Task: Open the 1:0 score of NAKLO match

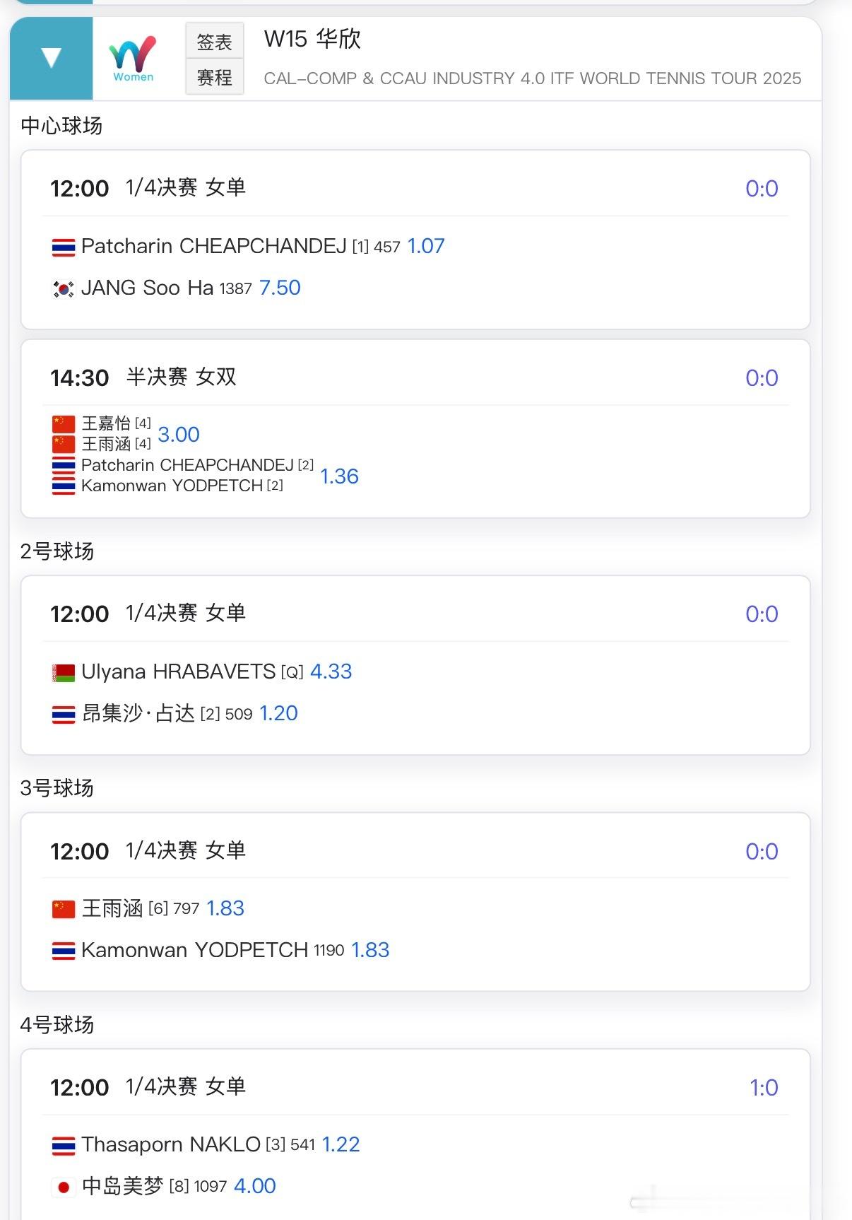Action: [x=764, y=1087]
